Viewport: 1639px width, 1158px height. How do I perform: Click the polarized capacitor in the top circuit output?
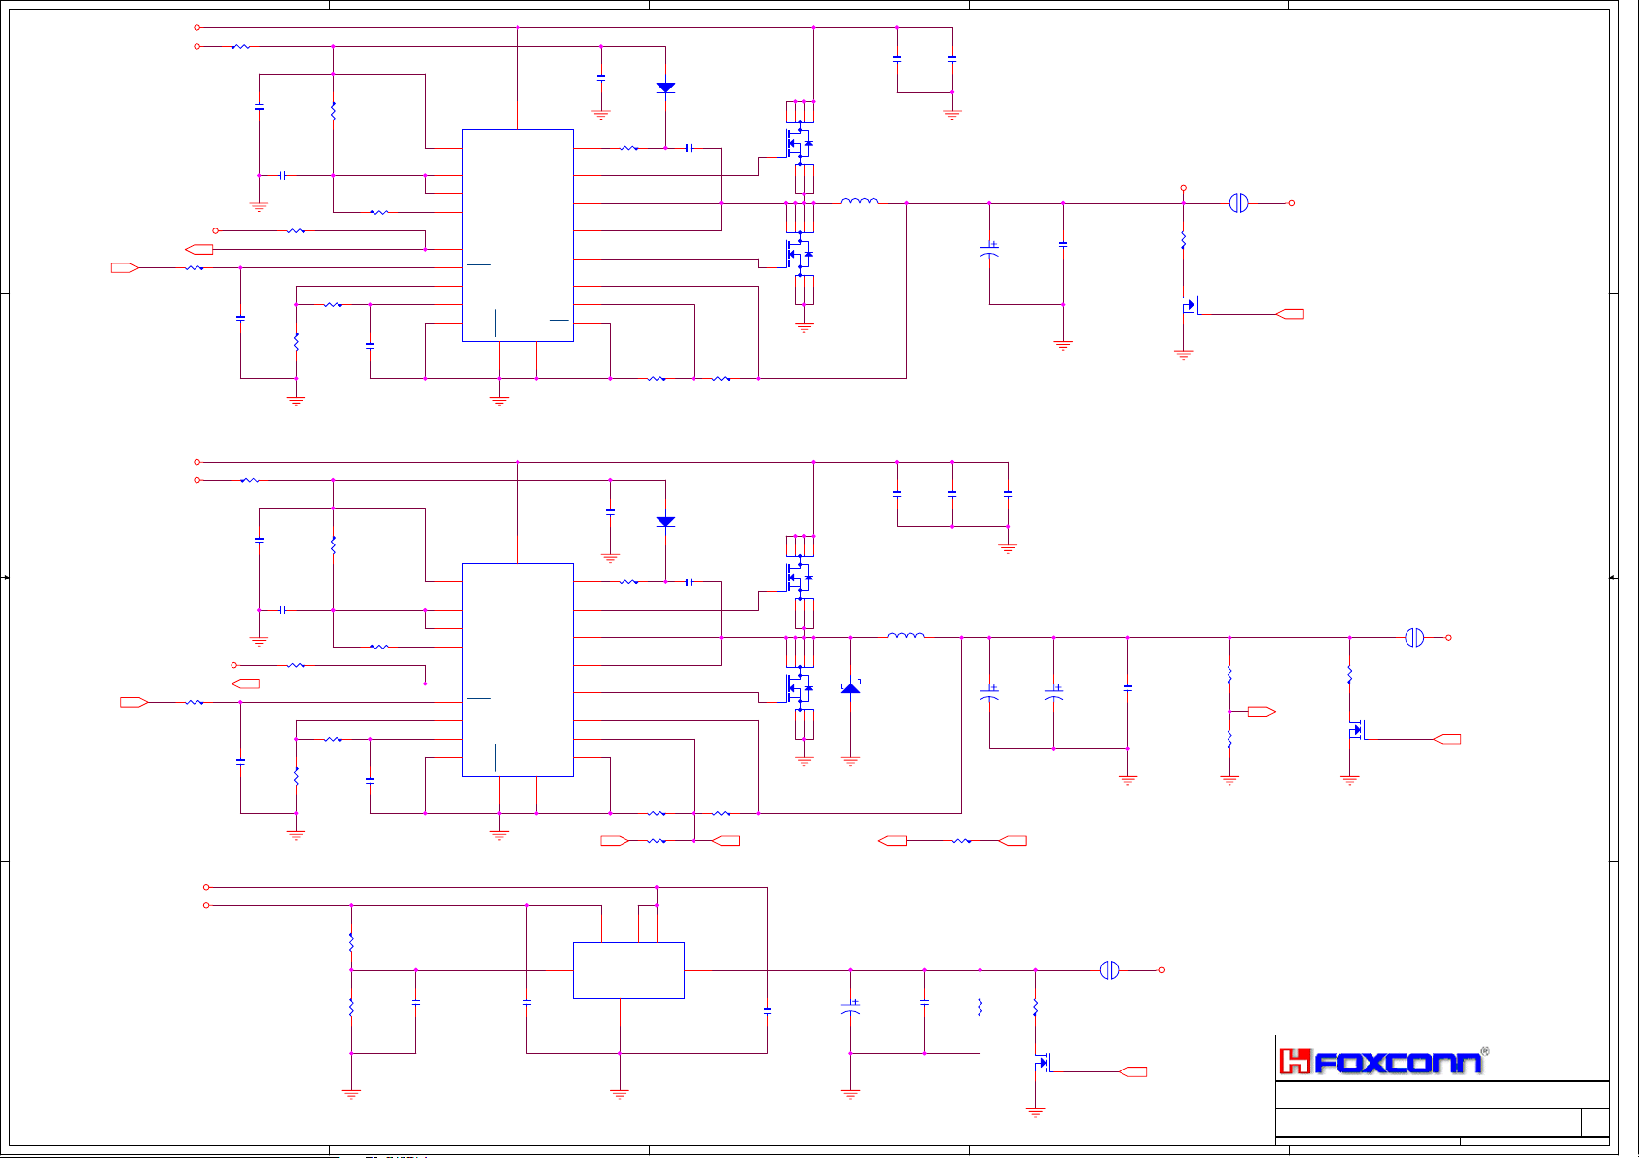pos(989,251)
